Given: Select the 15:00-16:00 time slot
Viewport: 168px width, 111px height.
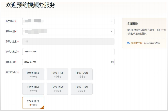Looking at the screenshot, I should click(x=57, y=89).
